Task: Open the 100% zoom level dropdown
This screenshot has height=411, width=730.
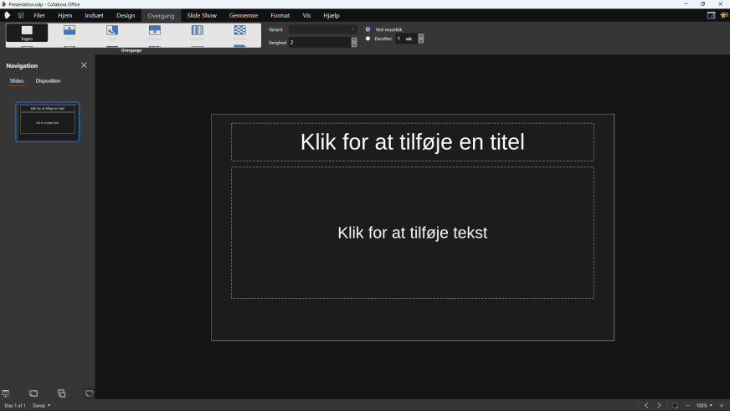Action: click(704, 405)
